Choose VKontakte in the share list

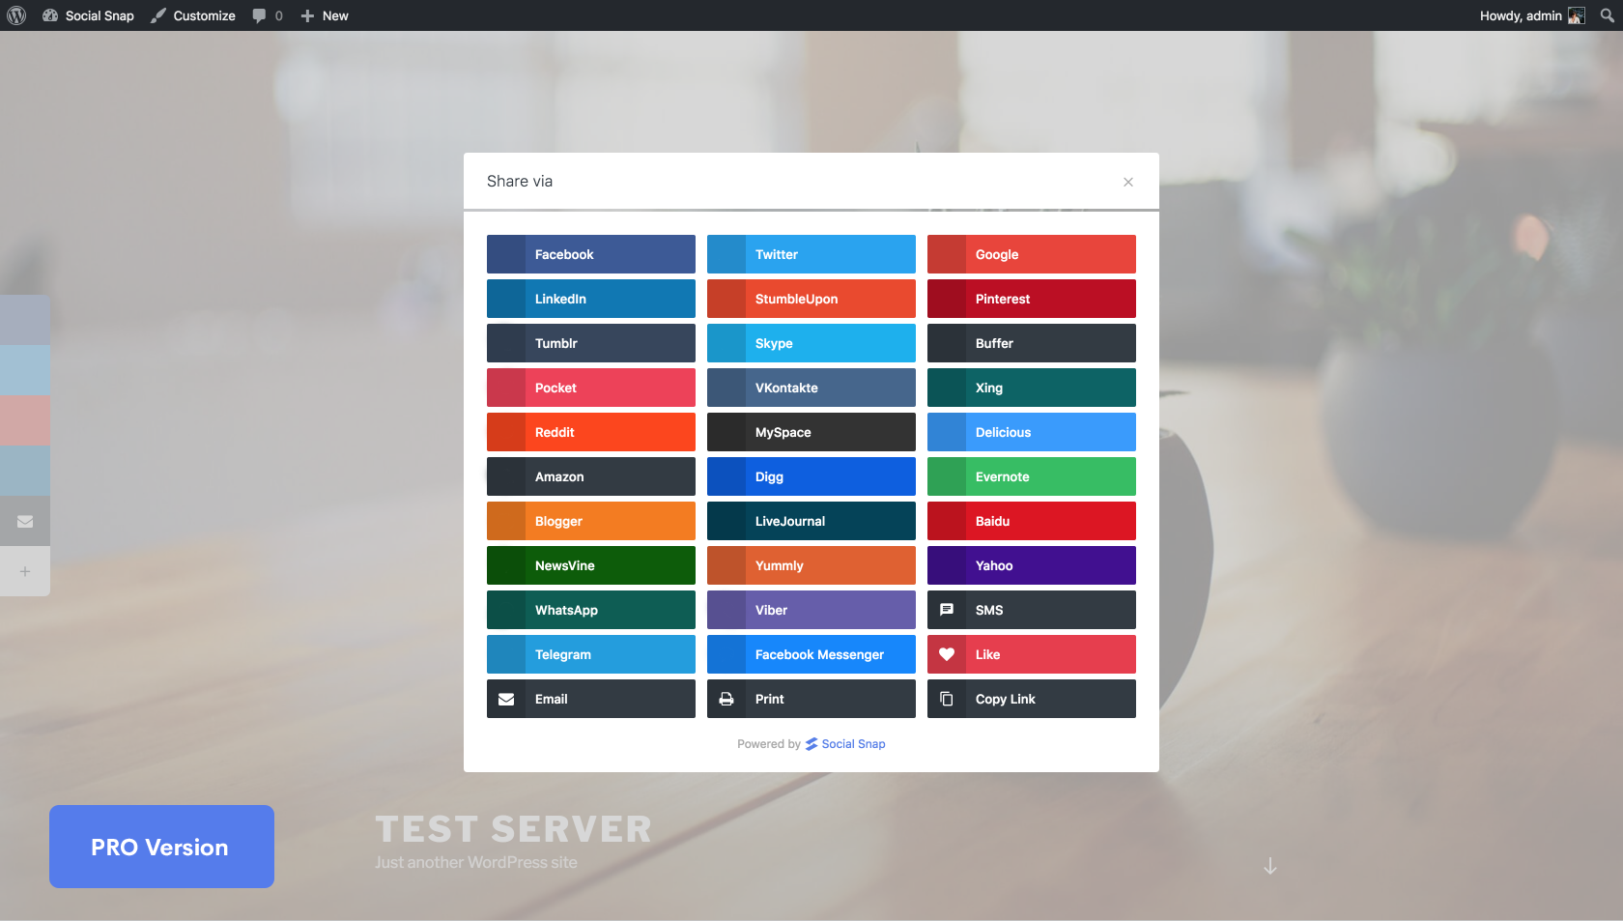(x=811, y=388)
